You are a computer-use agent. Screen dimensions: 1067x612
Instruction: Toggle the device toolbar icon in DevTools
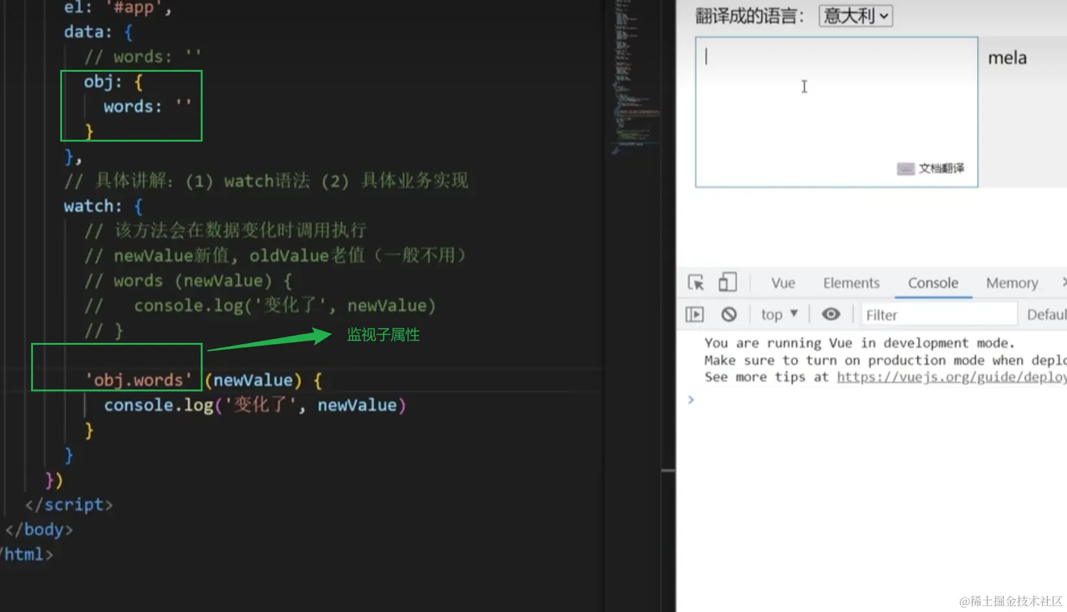(728, 282)
